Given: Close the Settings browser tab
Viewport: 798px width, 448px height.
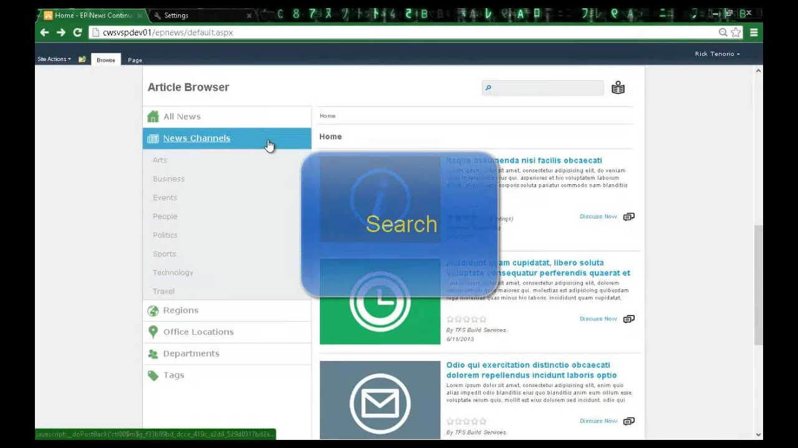Looking at the screenshot, I should [249, 16].
